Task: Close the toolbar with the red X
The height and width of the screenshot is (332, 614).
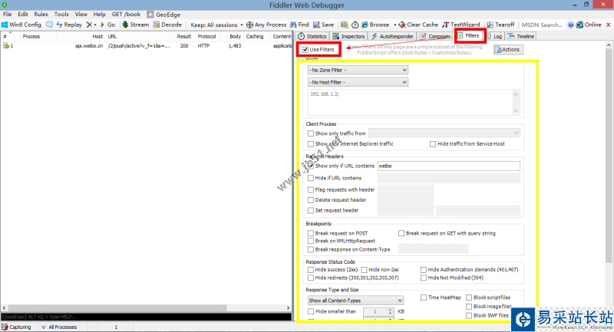Action: pos(608,25)
